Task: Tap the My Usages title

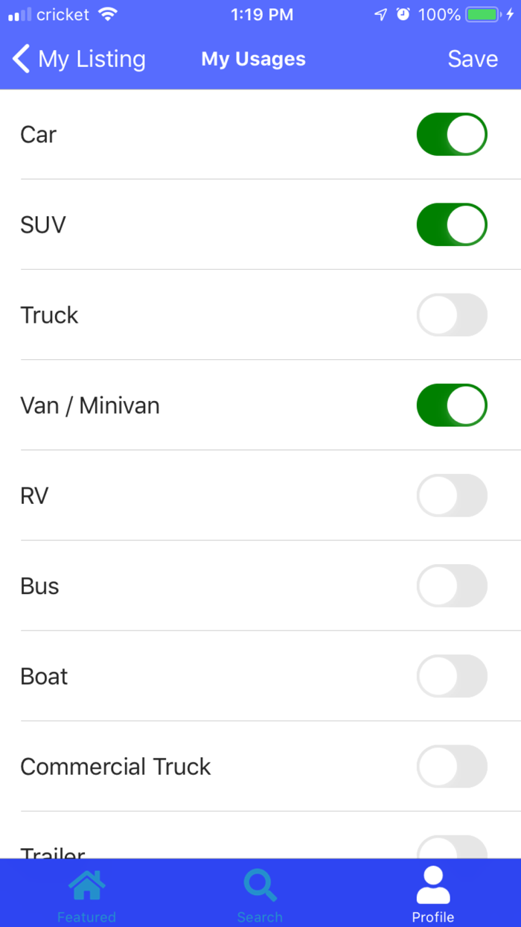Action: (x=253, y=59)
